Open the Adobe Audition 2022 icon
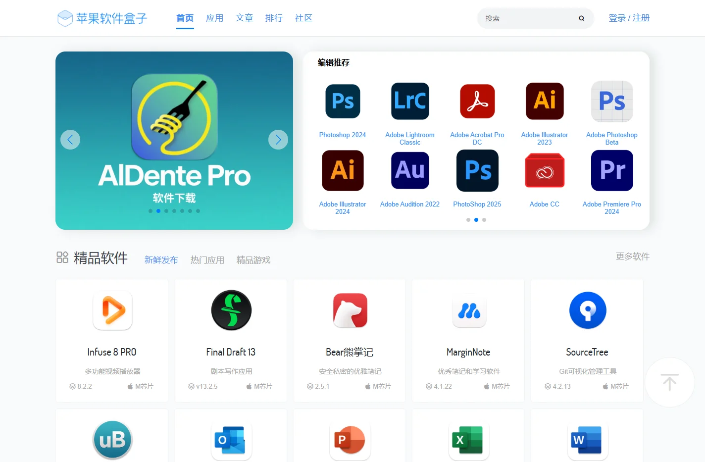705x462 pixels. point(410,170)
